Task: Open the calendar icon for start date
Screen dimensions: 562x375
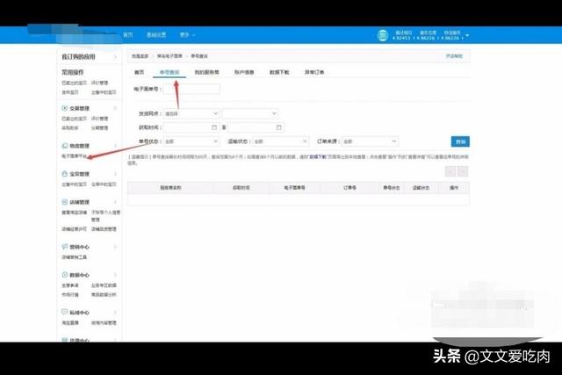Action: coord(213,127)
